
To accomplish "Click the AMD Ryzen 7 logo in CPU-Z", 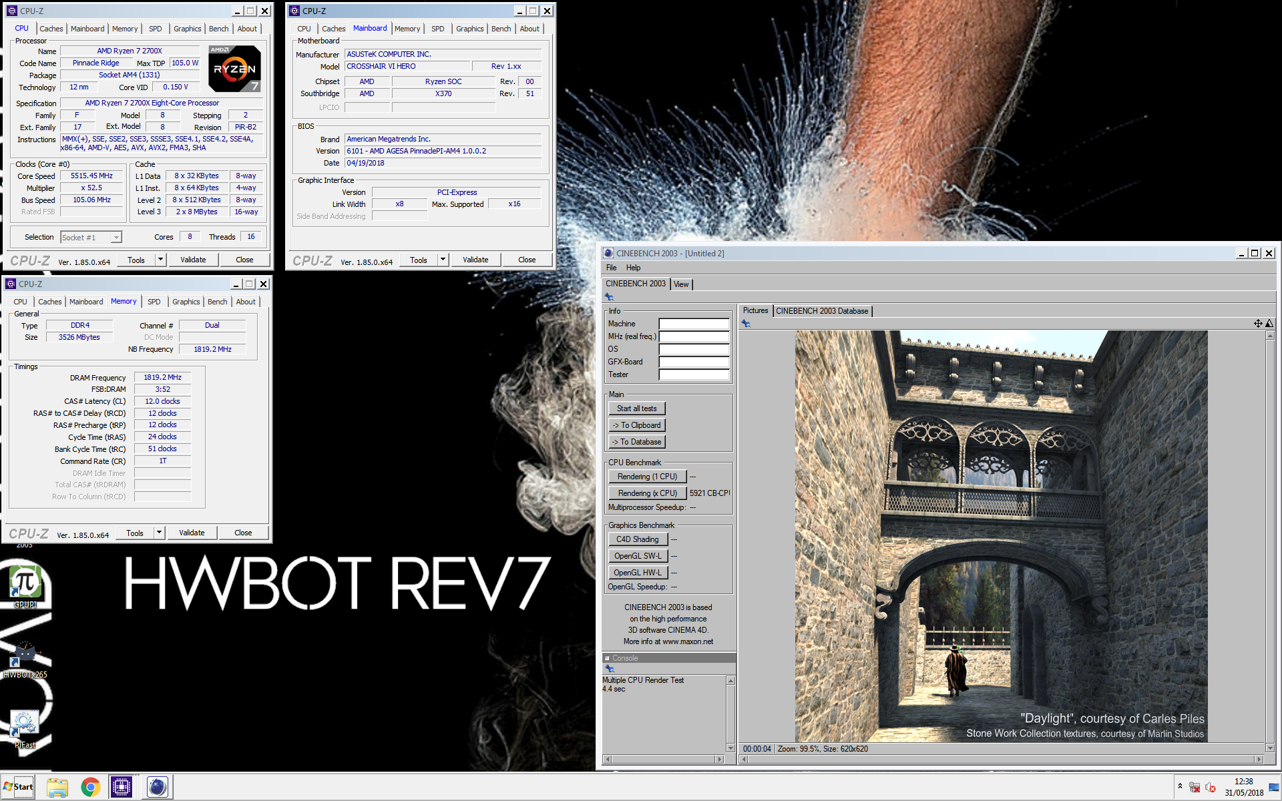I will [234, 69].
